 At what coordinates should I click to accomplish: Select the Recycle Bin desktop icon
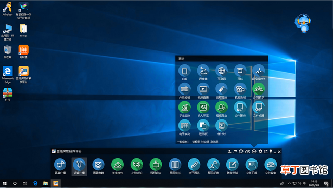pyautogui.click(x=8, y=52)
